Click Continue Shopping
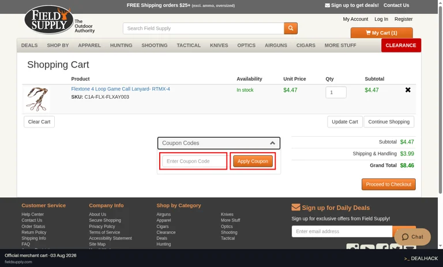Screen dimensions: 443x267 (x=389, y=122)
